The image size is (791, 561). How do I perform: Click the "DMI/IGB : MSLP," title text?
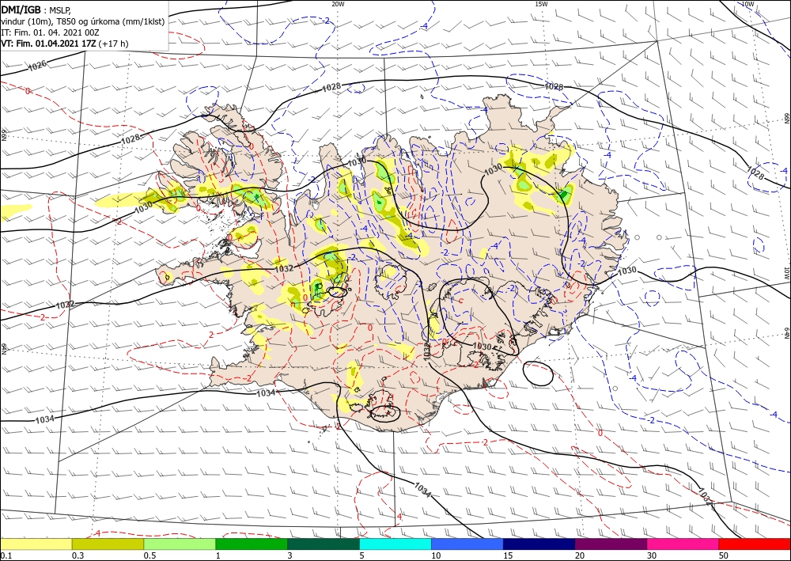[36, 9]
